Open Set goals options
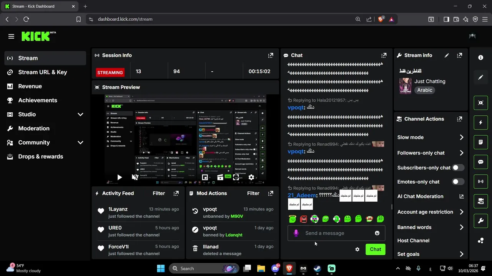The width and height of the screenshot is (492, 276). click(x=430, y=254)
